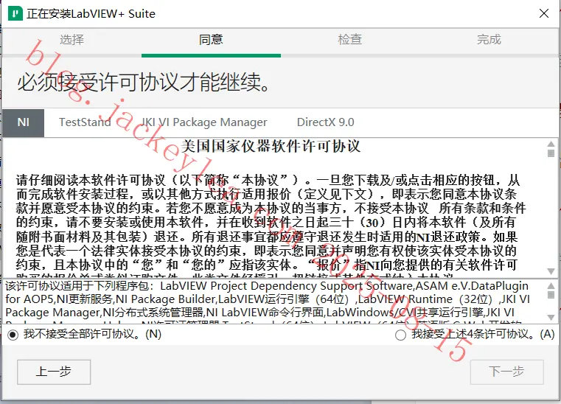This screenshot has width=561, height=404.
Task: Click the line starting 该许可协议适用于下列程序包
Action: click(x=267, y=286)
